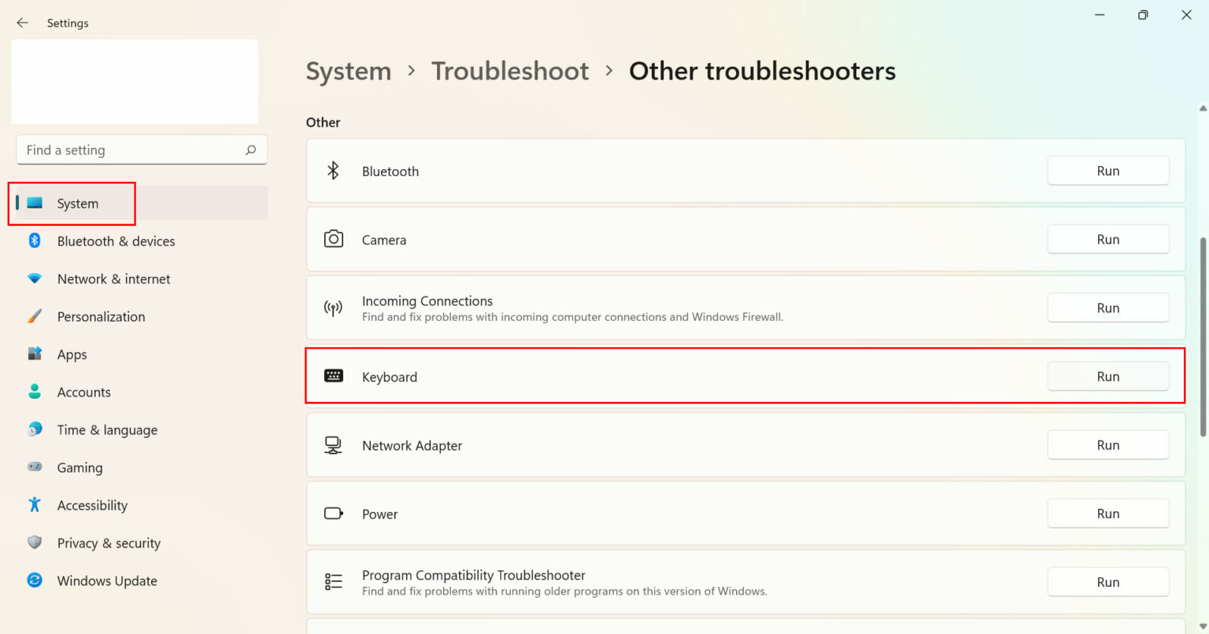This screenshot has height=634, width=1209.
Task: Navigate to System via breadcrumb
Action: pos(349,71)
